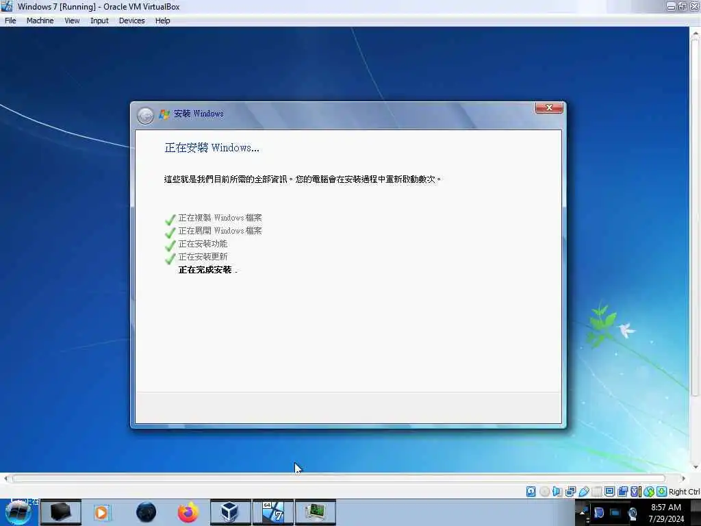
Task: Click the mouse integration status icon
Action: coord(649,492)
